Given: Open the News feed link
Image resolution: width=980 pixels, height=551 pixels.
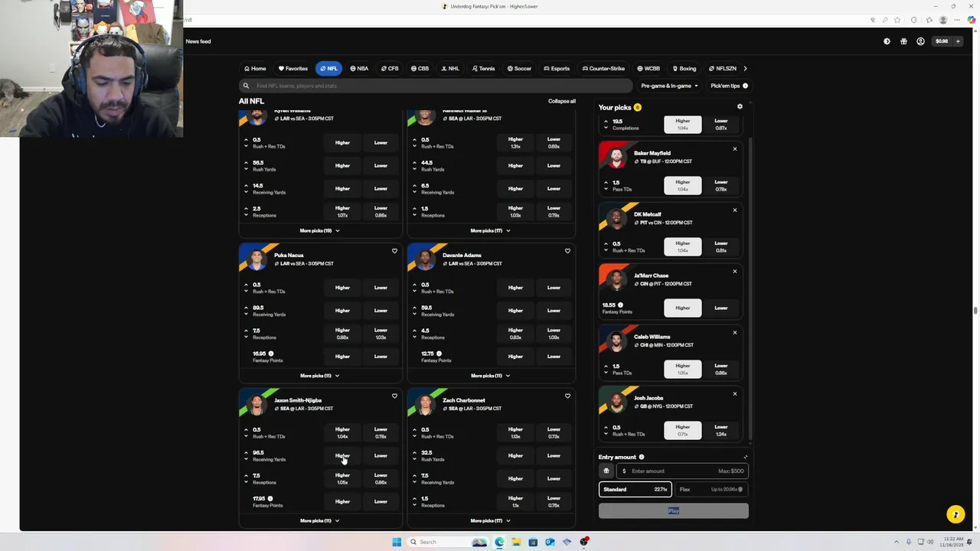Looking at the screenshot, I should 198,41.
